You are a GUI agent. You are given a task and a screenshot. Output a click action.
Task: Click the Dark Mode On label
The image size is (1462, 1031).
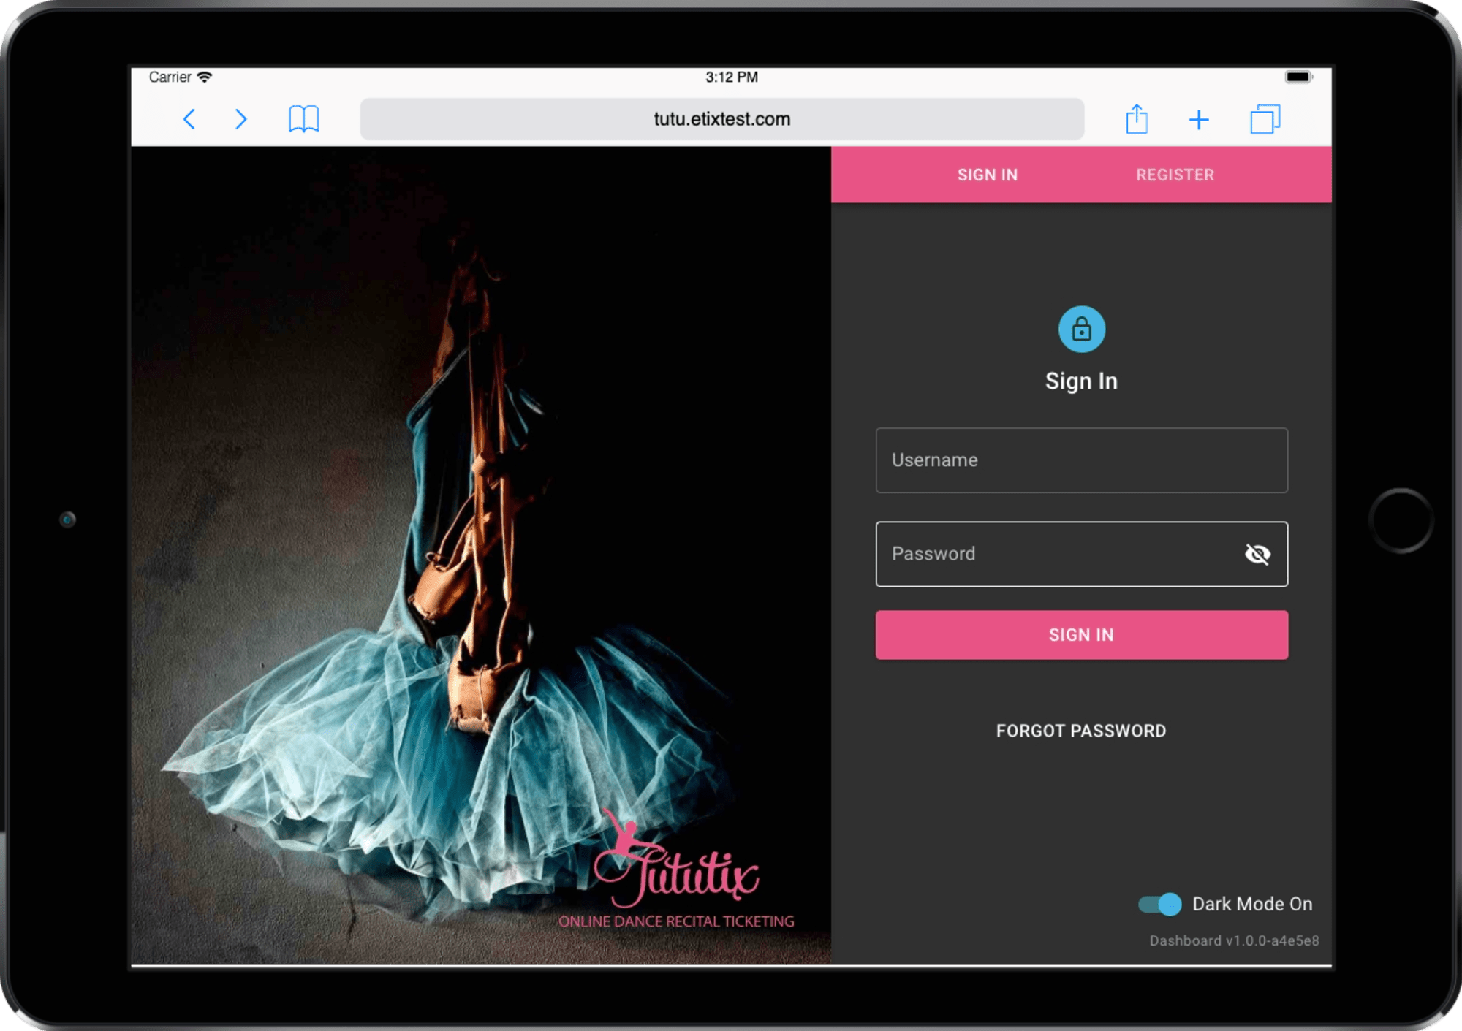coord(1252,904)
